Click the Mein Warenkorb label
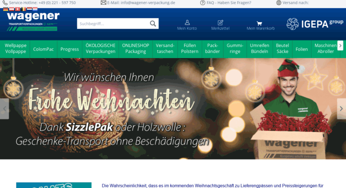The image size is (346, 188). (x=261, y=28)
